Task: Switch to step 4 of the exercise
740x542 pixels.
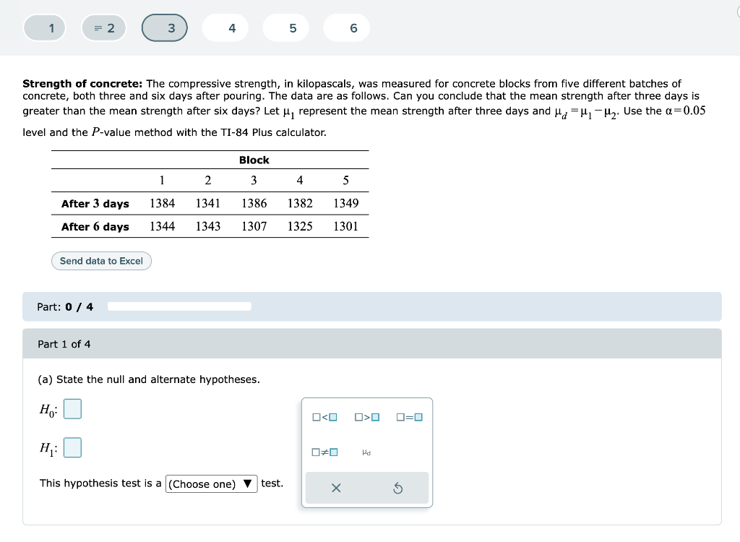Action: (x=225, y=27)
